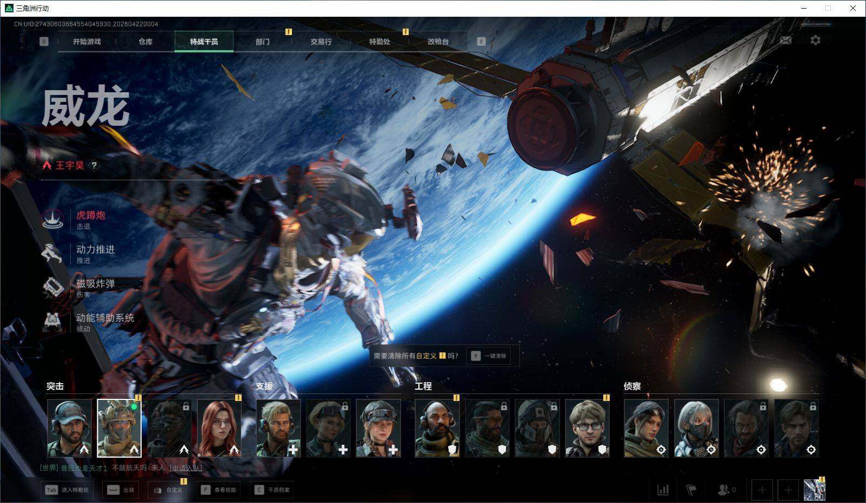Click the first empty squad slot plus
The height and width of the screenshot is (503, 866).
click(762, 490)
